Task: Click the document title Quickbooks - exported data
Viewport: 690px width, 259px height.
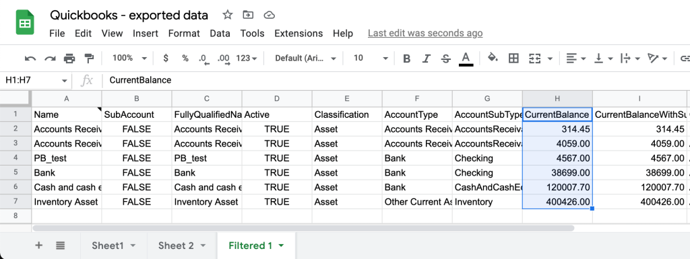Action: pyautogui.click(x=129, y=15)
